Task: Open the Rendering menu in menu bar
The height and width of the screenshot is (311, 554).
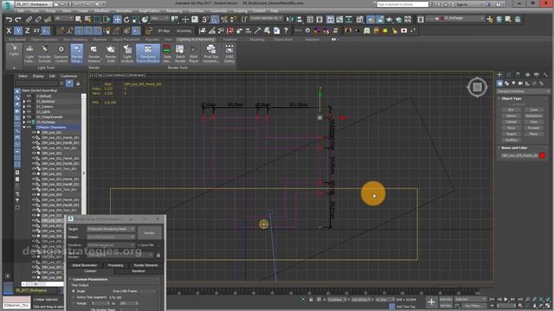Action: pos(174,11)
